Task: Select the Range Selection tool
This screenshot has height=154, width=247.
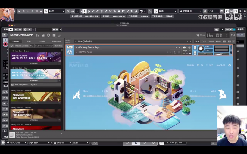Action: (x=89, y=11)
